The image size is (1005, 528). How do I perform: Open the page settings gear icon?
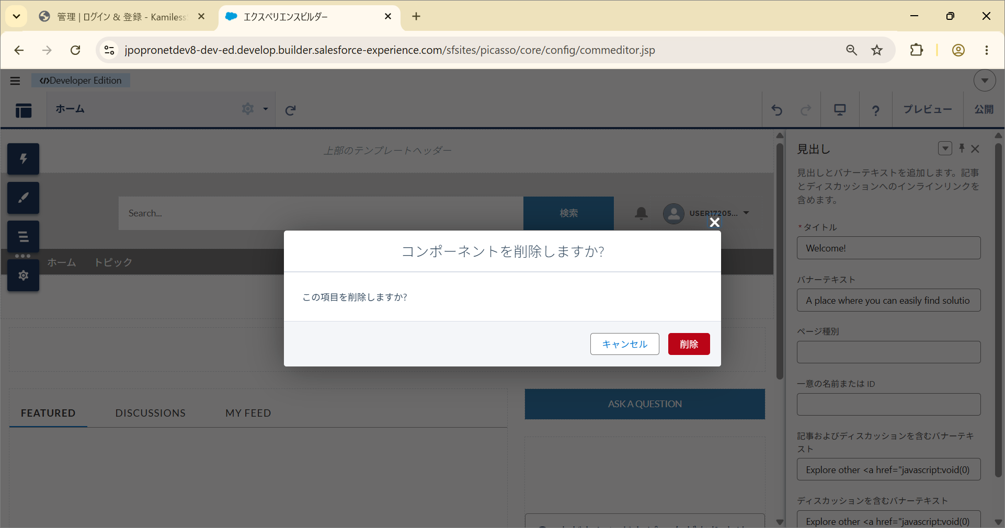point(248,109)
